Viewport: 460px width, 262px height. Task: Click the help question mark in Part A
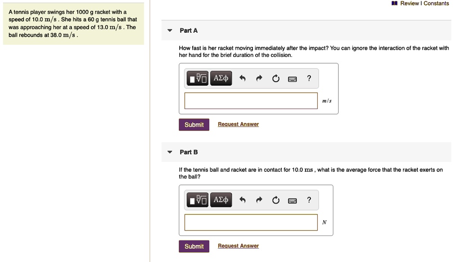tap(309, 79)
